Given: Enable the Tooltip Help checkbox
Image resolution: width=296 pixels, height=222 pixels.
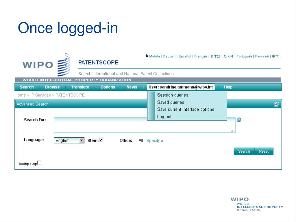Looking at the screenshot, I should [x=39, y=163].
